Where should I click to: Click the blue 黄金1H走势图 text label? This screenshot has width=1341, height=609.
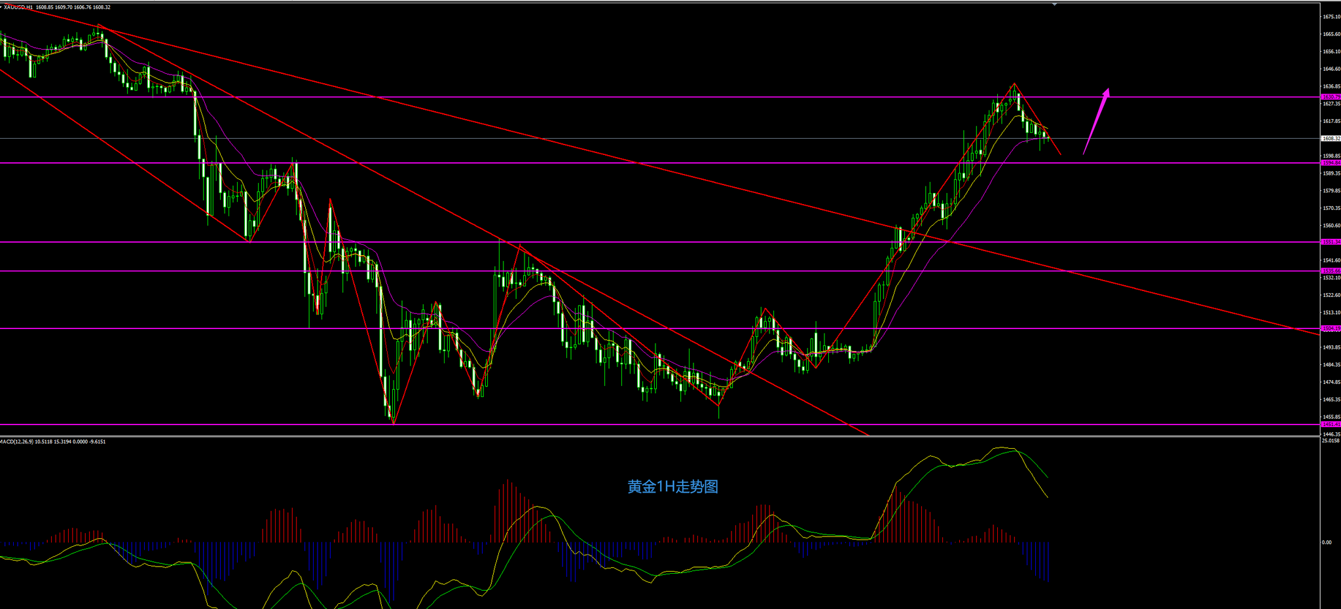pos(672,487)
